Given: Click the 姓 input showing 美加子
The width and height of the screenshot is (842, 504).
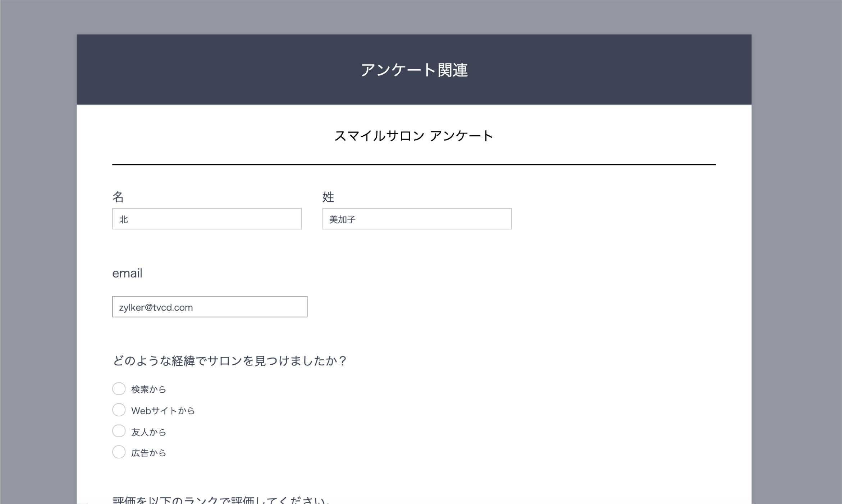Looking at the screenshot, I should click(x=417, y=219).
